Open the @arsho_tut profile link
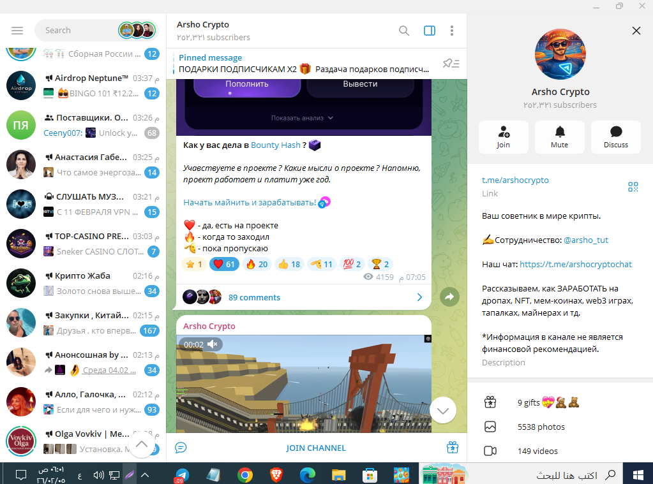Viewport: 653px width, 484px height. [585, 240]
